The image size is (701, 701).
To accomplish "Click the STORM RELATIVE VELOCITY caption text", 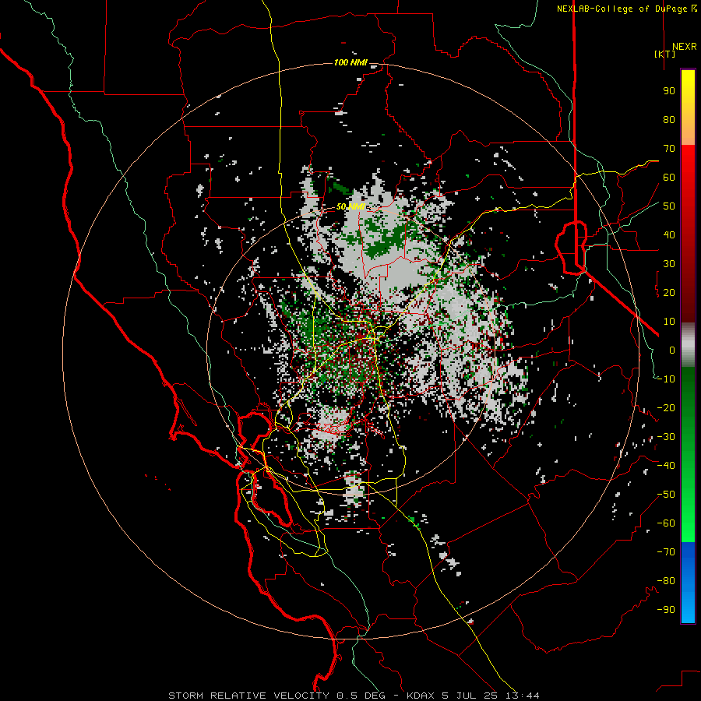I will point(248,696).
